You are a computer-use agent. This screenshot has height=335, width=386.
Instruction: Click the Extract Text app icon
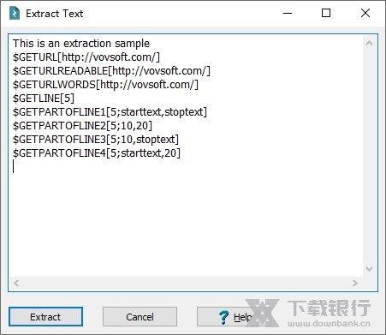click(15, 13)
